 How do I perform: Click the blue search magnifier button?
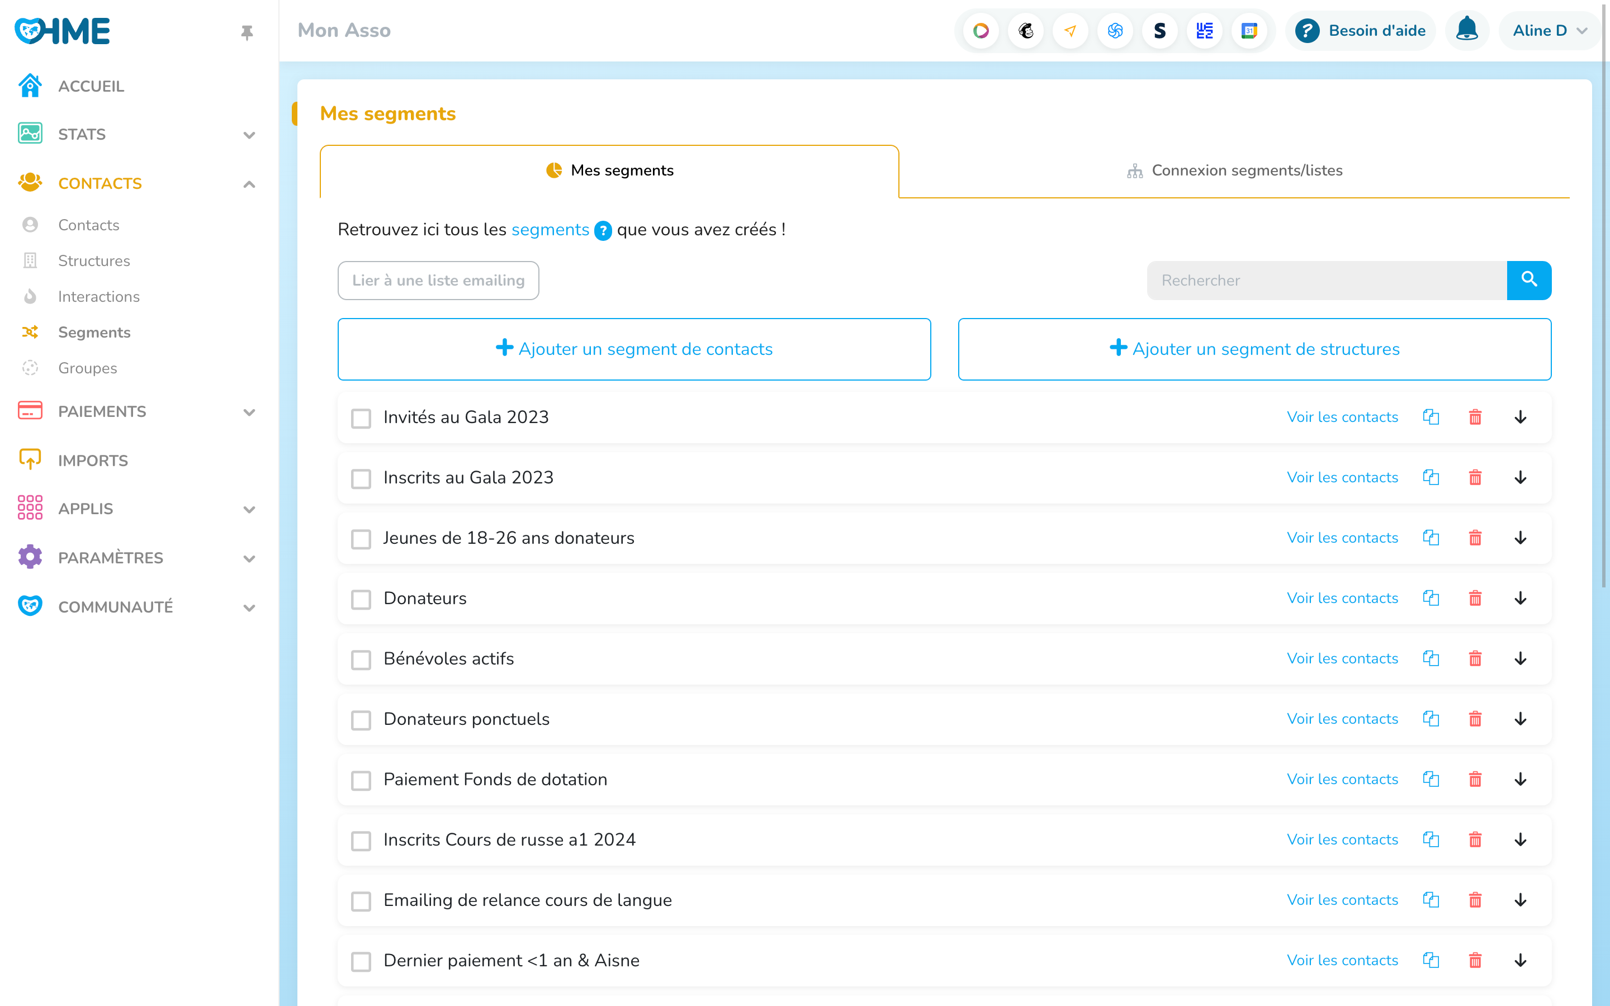[x=1528, y=280]
